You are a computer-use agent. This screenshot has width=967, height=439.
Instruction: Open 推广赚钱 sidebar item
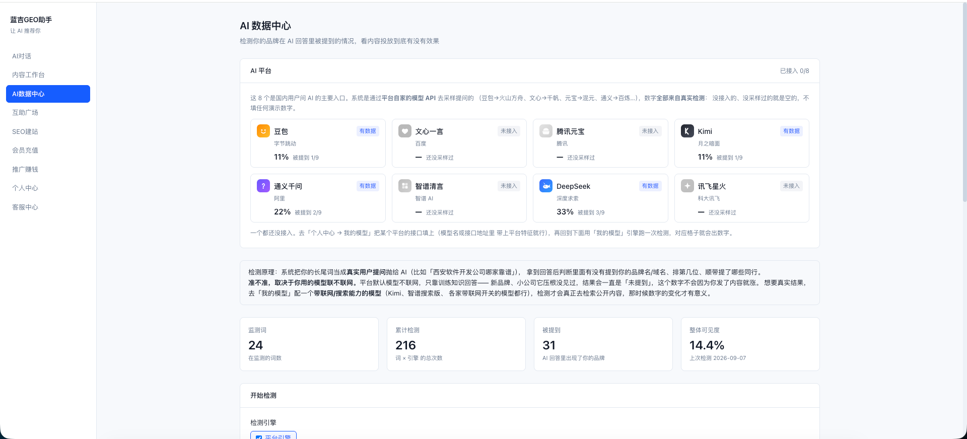click(x=48, y=169)
